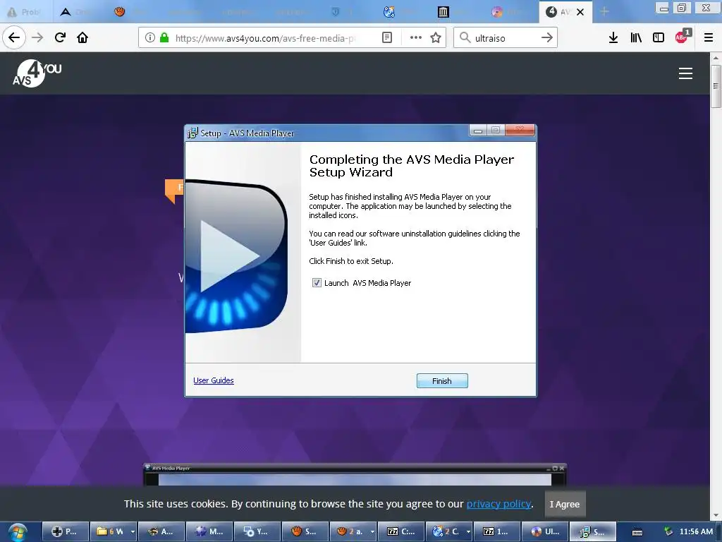722x542 pixels.
Task: Bookmark this page with the star
Action: [436, 37]
